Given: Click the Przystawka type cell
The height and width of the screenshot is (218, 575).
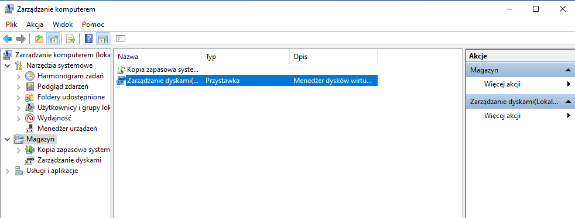Looking at the screenshot, I should 223,81.
